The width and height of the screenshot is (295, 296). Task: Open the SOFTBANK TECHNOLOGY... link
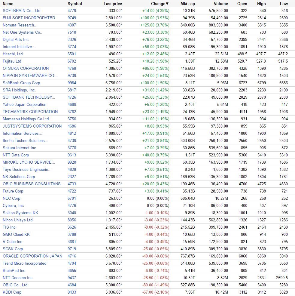[x=29, y=97]
